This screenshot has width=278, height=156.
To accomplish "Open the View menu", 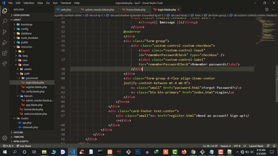I will [40, 3].
